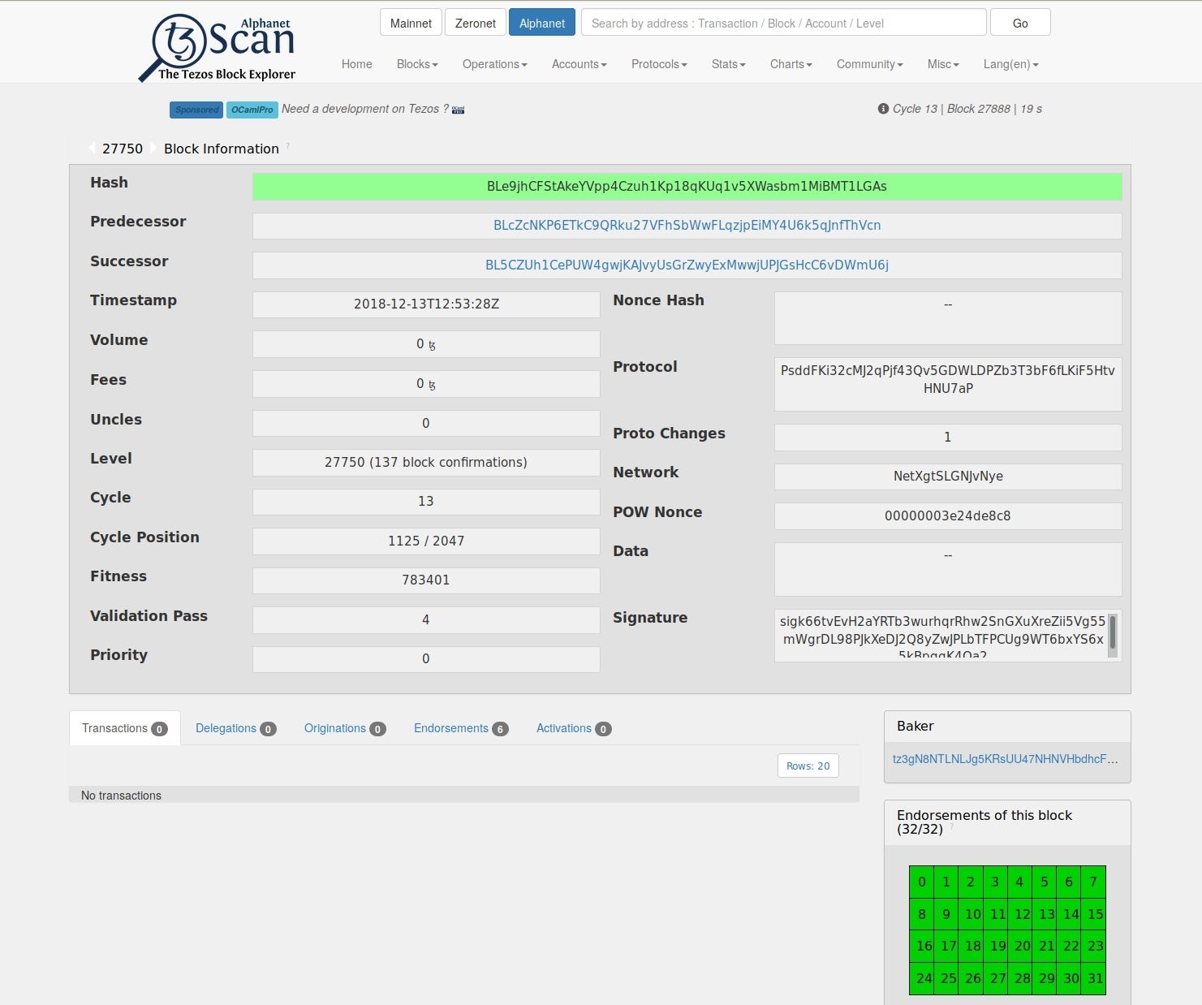Focus the search by address field
Screen dimensions: 1202x1005
click(x=784, y=23)
